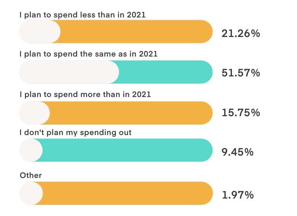The width and height of the screenshot is (297, 216).
Task: Click the white fill of the "Other" bar
Action: pos(31,193)
